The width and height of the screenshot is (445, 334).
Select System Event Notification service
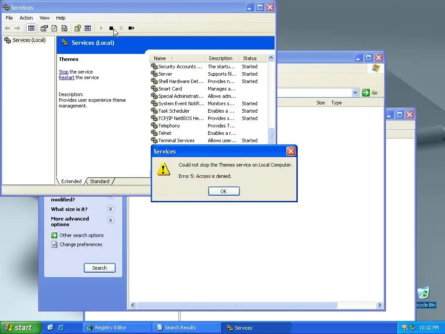(208, 104)
